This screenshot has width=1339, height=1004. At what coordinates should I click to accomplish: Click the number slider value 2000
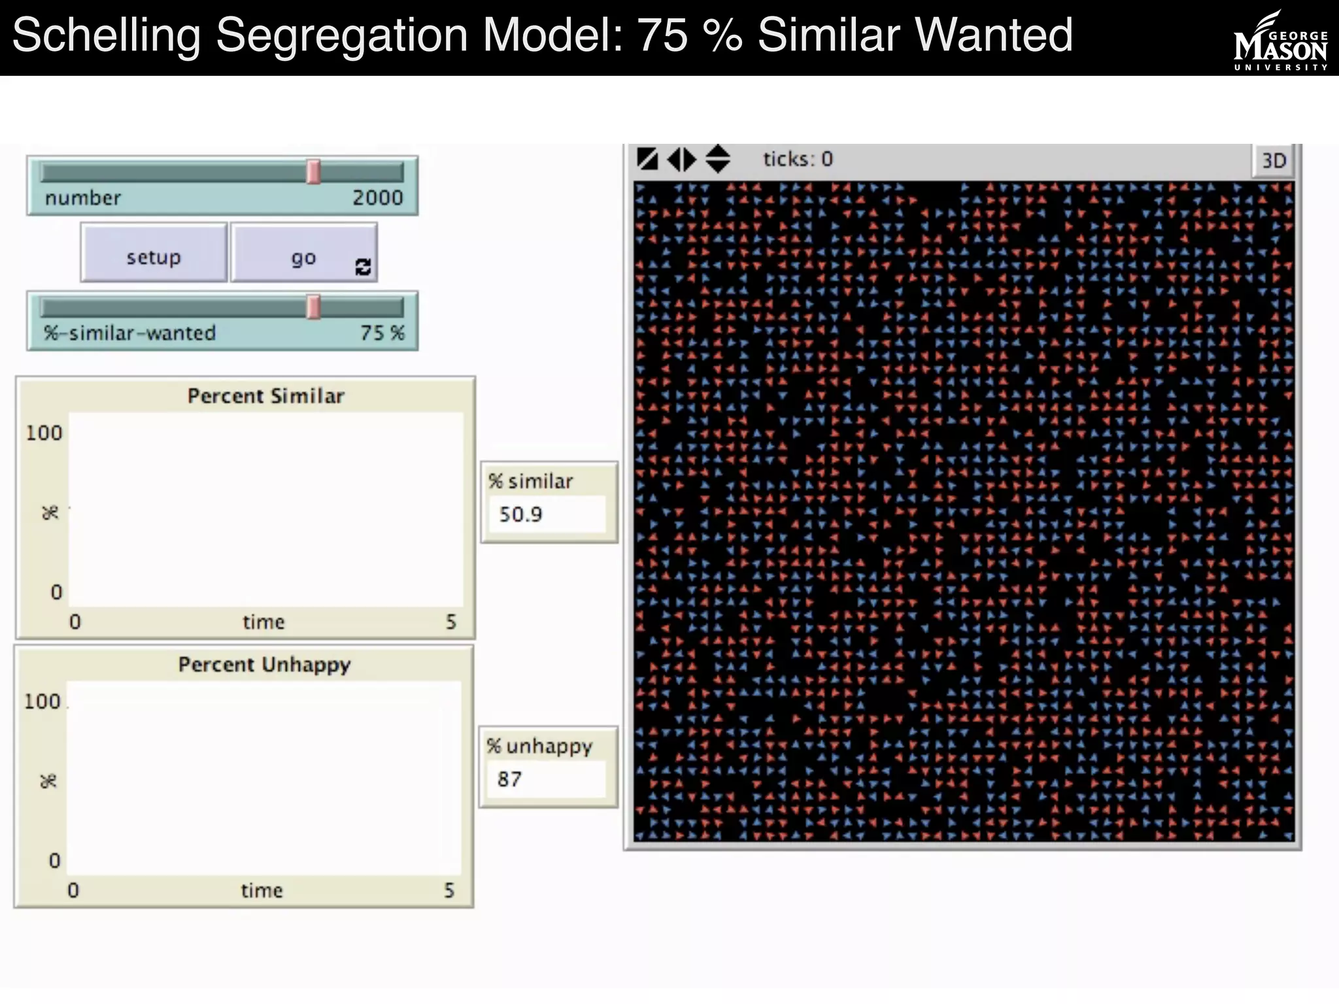377,198
